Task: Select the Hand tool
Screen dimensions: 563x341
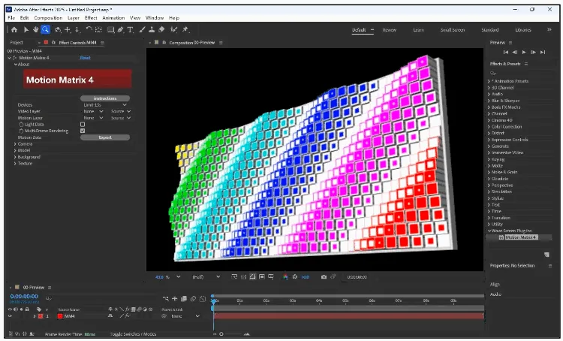Action: pyautogui.click(x=35, y=30)
